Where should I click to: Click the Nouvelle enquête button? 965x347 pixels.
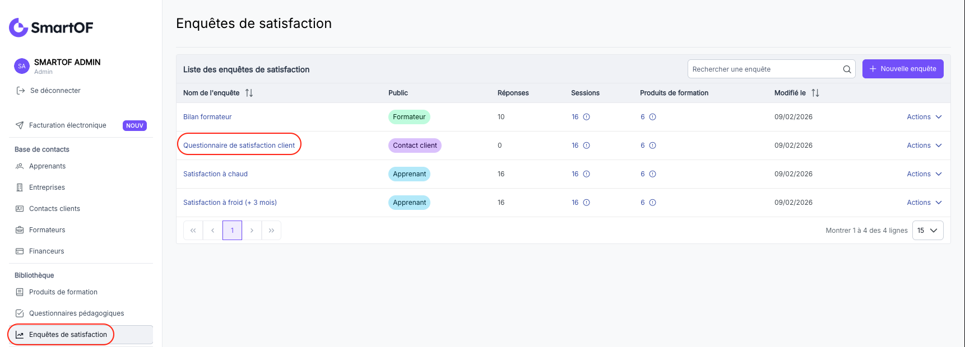(x=903, y=69)
